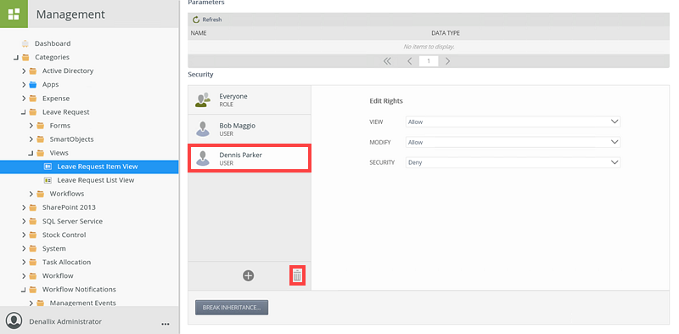Click the Leave Request folder icon
Image resolution: width=679 pixels, height=334 pixels.
pos(33,112)
